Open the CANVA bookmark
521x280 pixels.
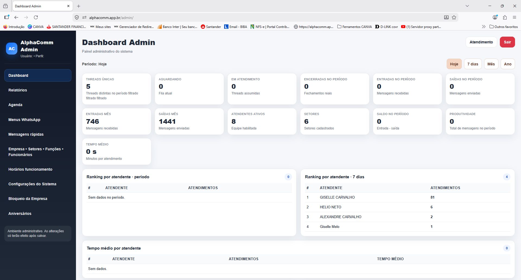pos(36,27)
